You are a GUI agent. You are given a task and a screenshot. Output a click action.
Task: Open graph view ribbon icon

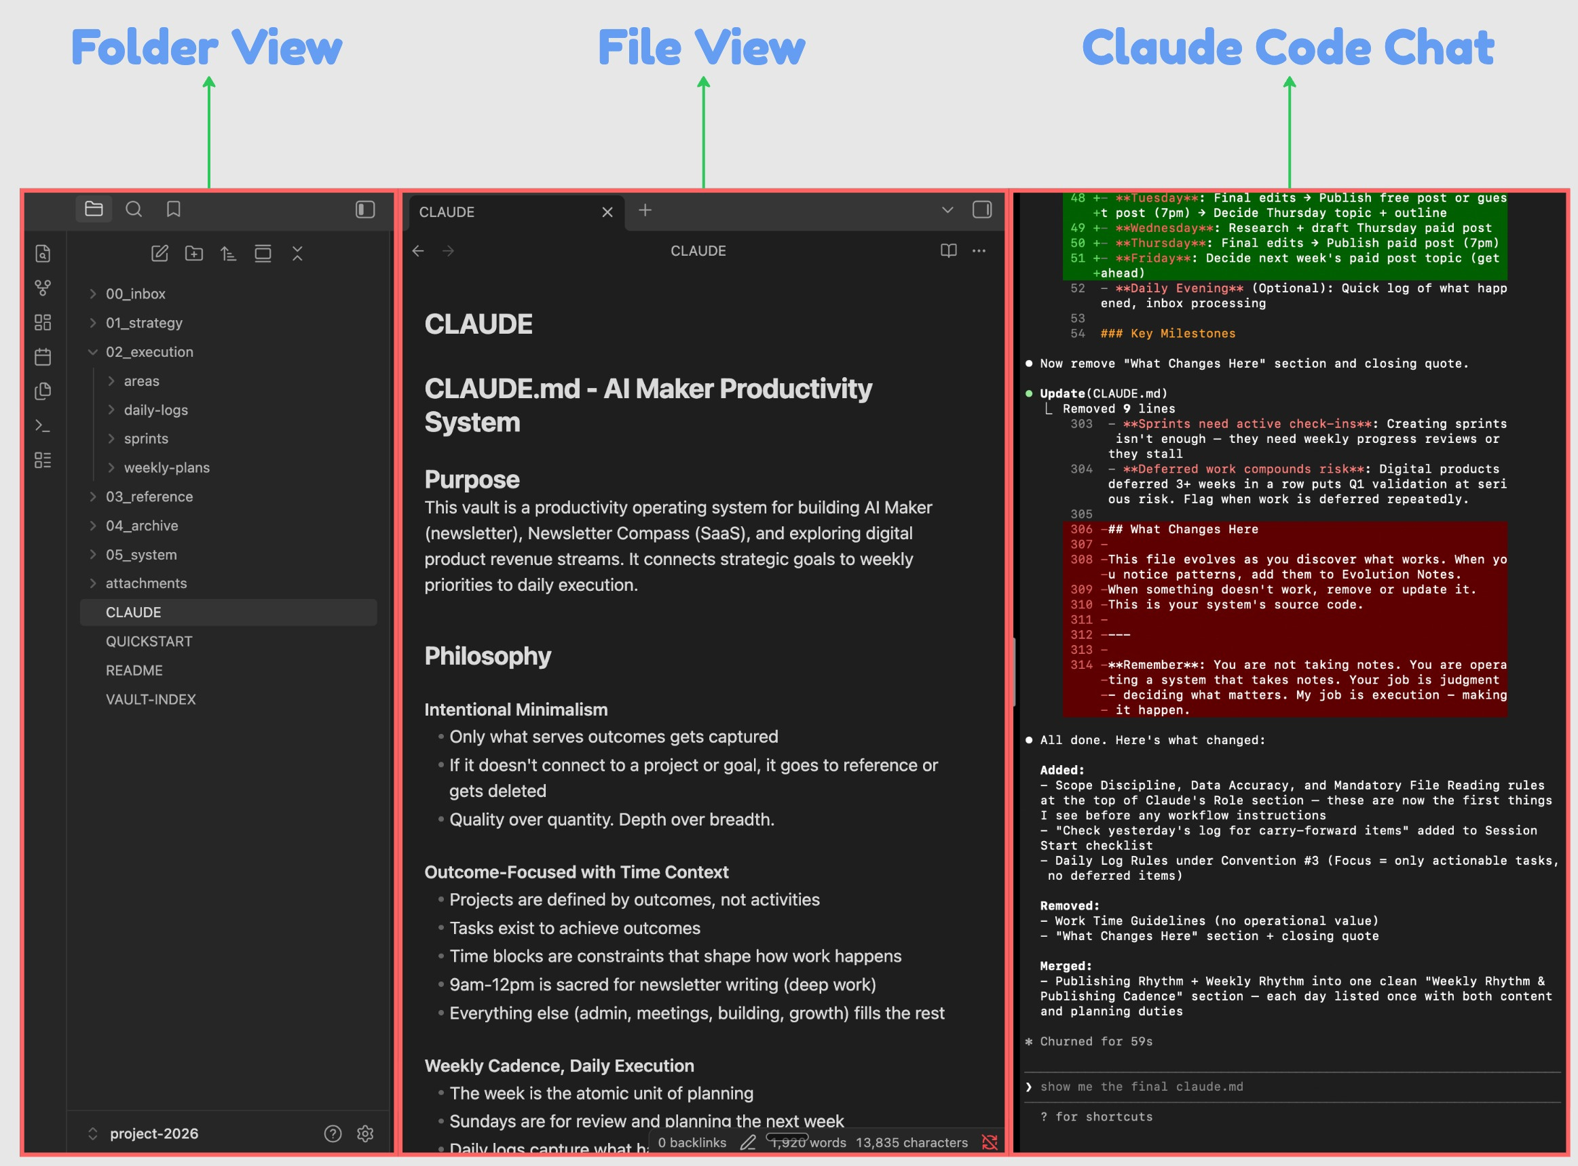click(x=43, y=288)
